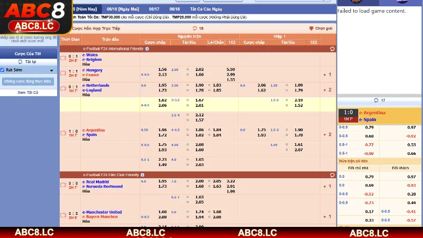This screenshot has width=423, height=238.
Task: Switch to the Hôm Nay date tab
Action: pos(85,9)
